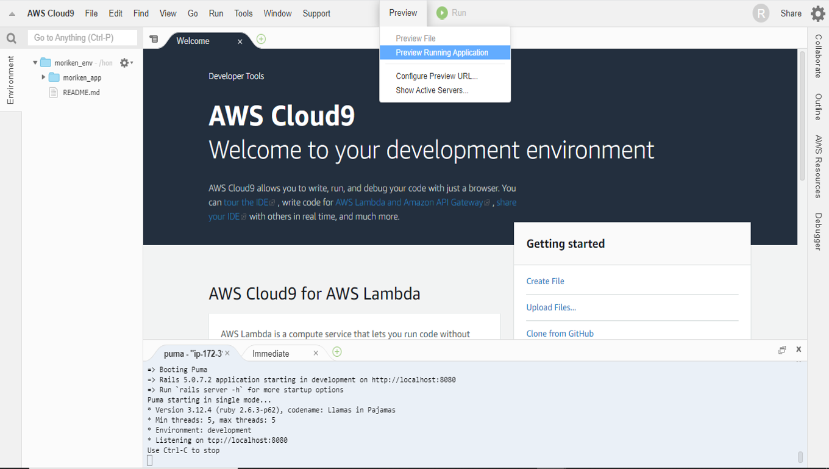Open the search panel magnifier icon
The image size is (829, 469).
coord(11,38)
